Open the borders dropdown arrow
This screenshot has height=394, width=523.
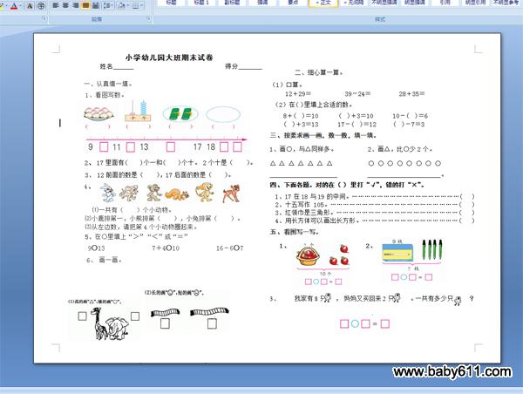click(142, 5)
